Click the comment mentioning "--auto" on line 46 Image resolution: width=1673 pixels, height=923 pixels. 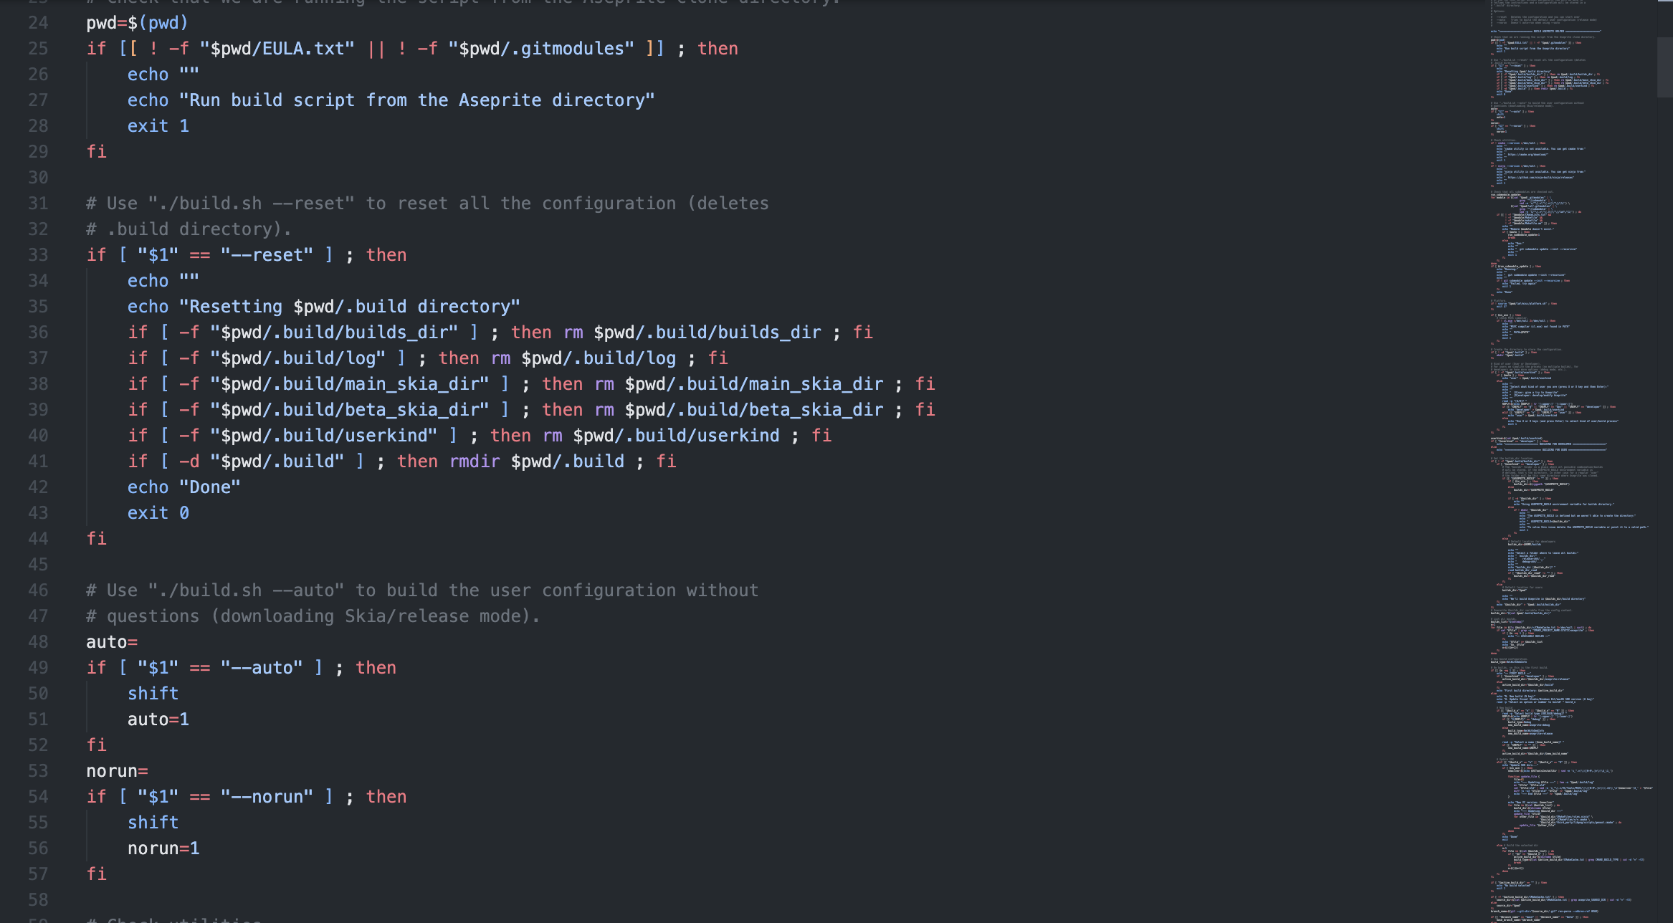[x=421, y=590]
